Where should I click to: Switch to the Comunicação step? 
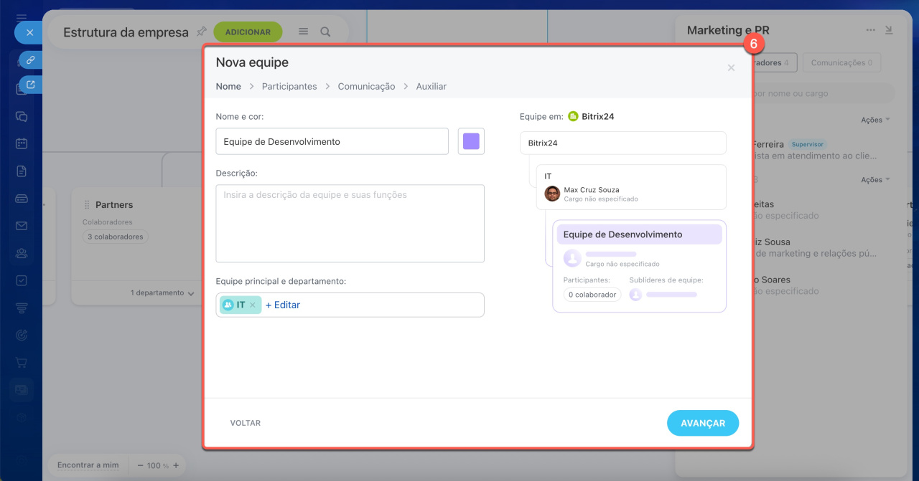[x=366, y=86]
